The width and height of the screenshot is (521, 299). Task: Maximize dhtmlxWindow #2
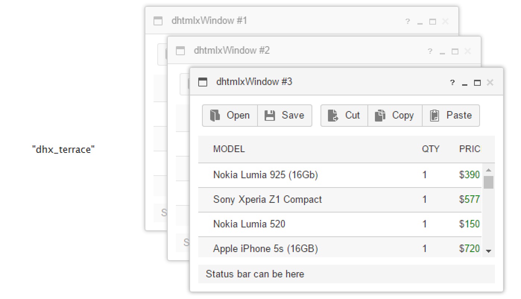tap(455, 51)
